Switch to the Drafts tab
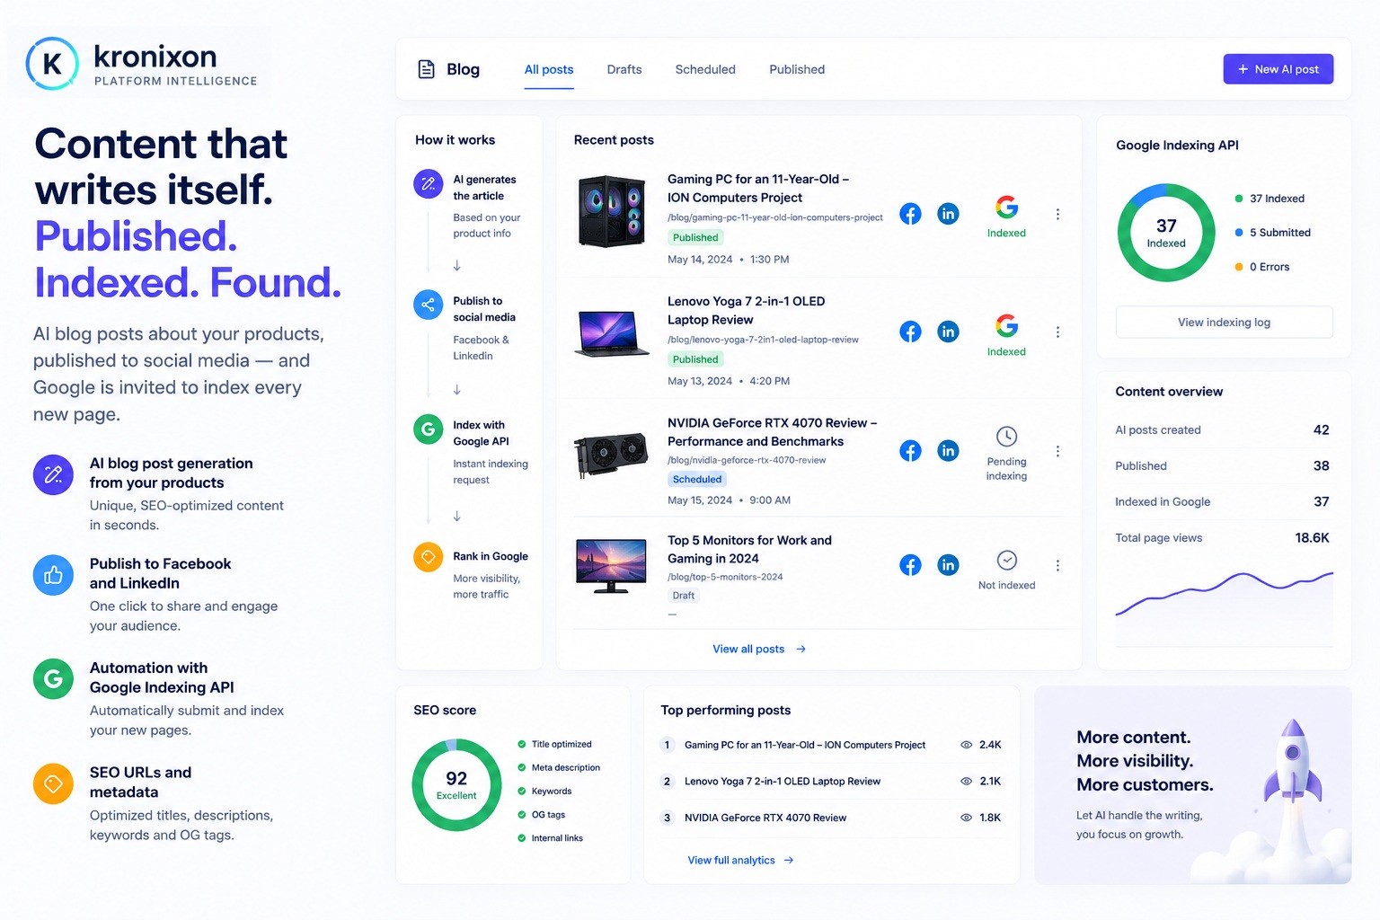 click(624, 69)
